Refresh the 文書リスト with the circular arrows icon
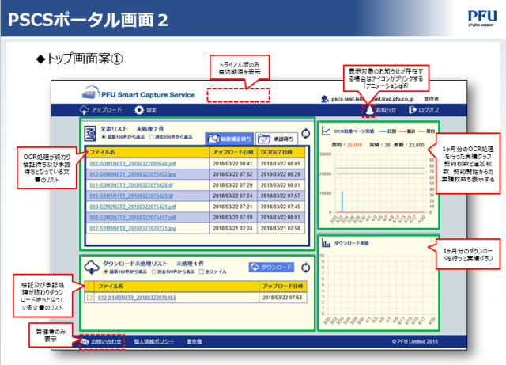The height and width of the screenshot is (365, 506). [305, 134]
